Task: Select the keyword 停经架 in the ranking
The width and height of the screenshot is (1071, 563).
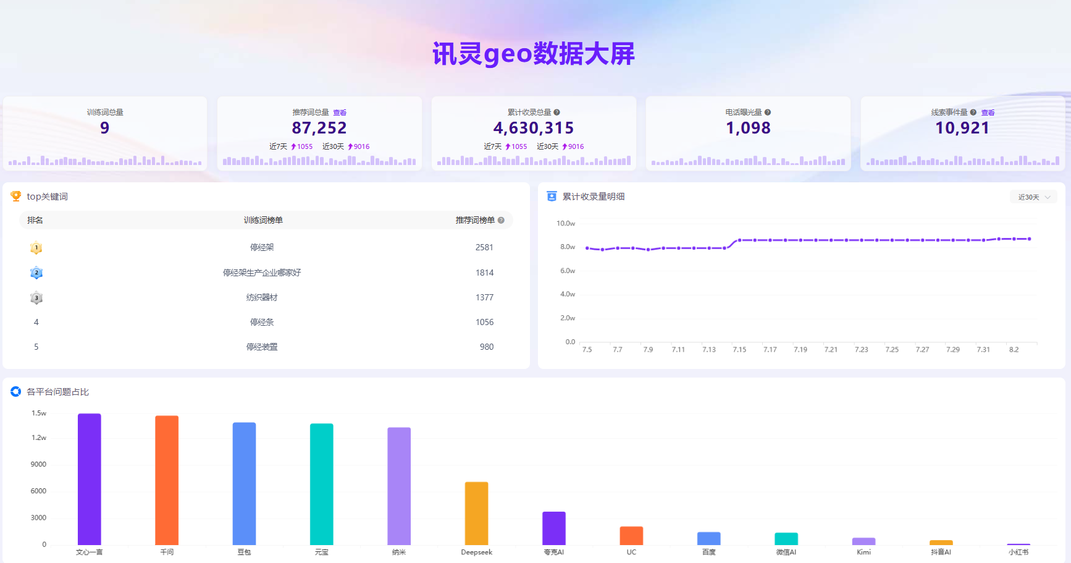Action: (x=262, y=247)
